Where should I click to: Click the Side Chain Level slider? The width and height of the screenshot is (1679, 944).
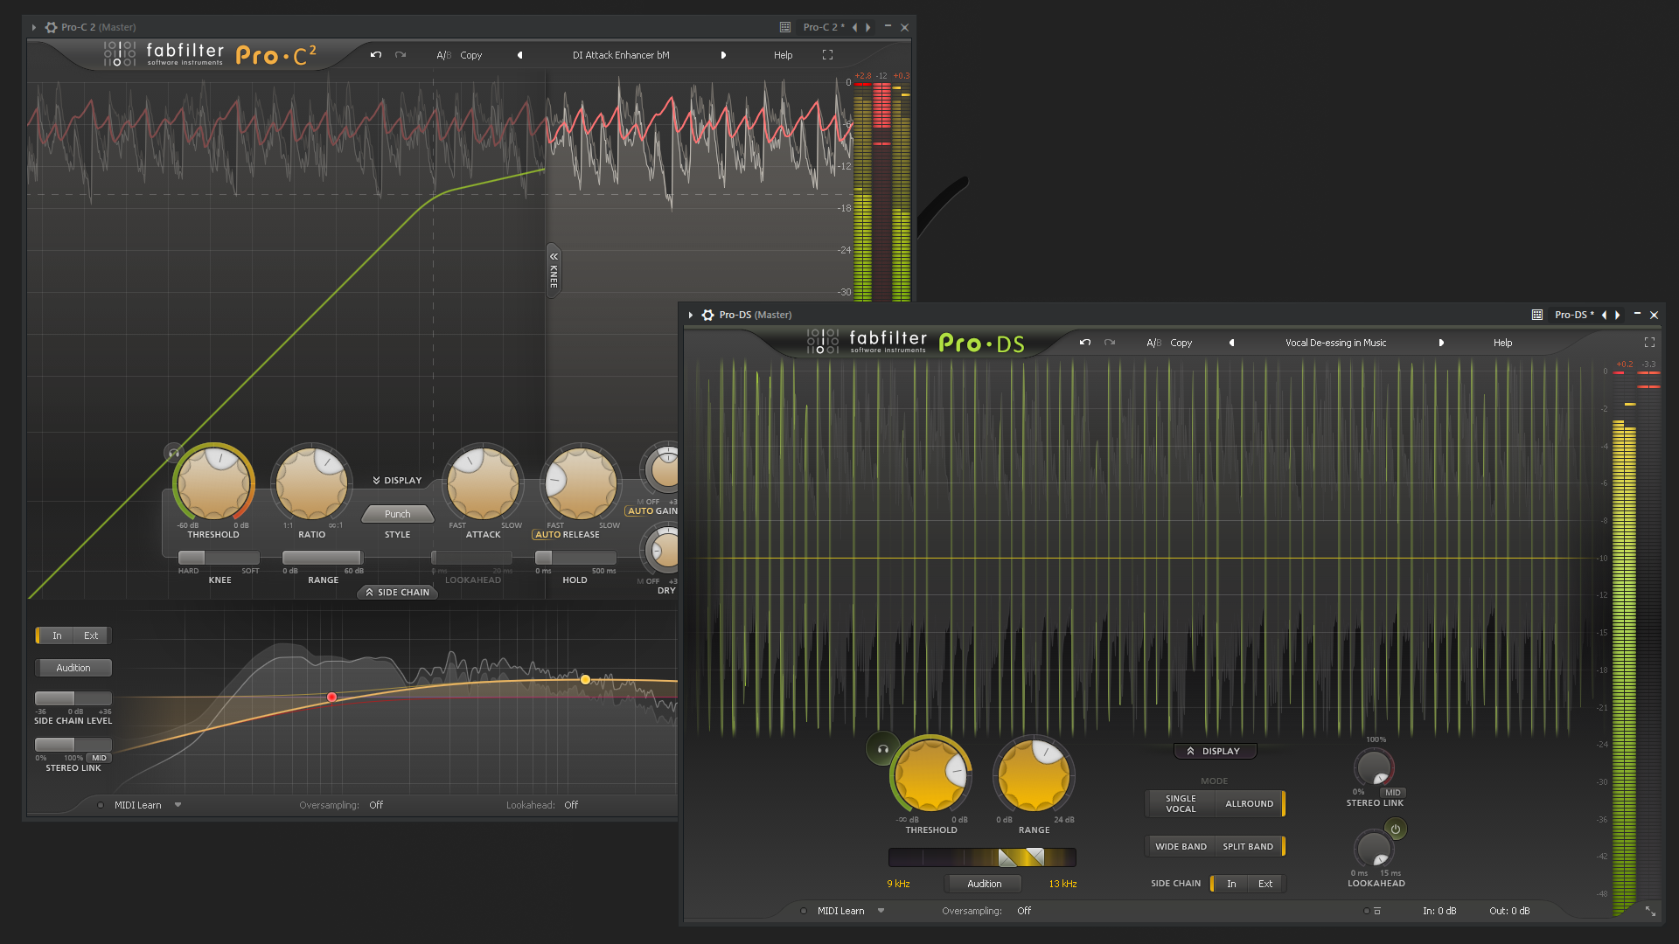tap(73, 698)
